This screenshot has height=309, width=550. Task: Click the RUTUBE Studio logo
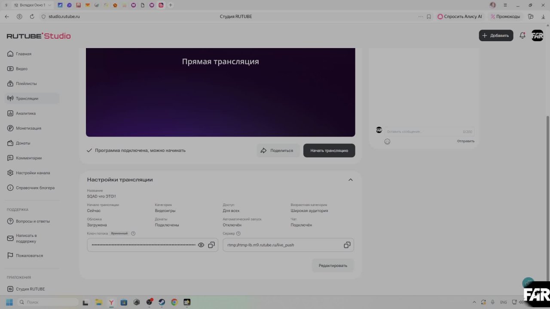[x=39, y=36]
